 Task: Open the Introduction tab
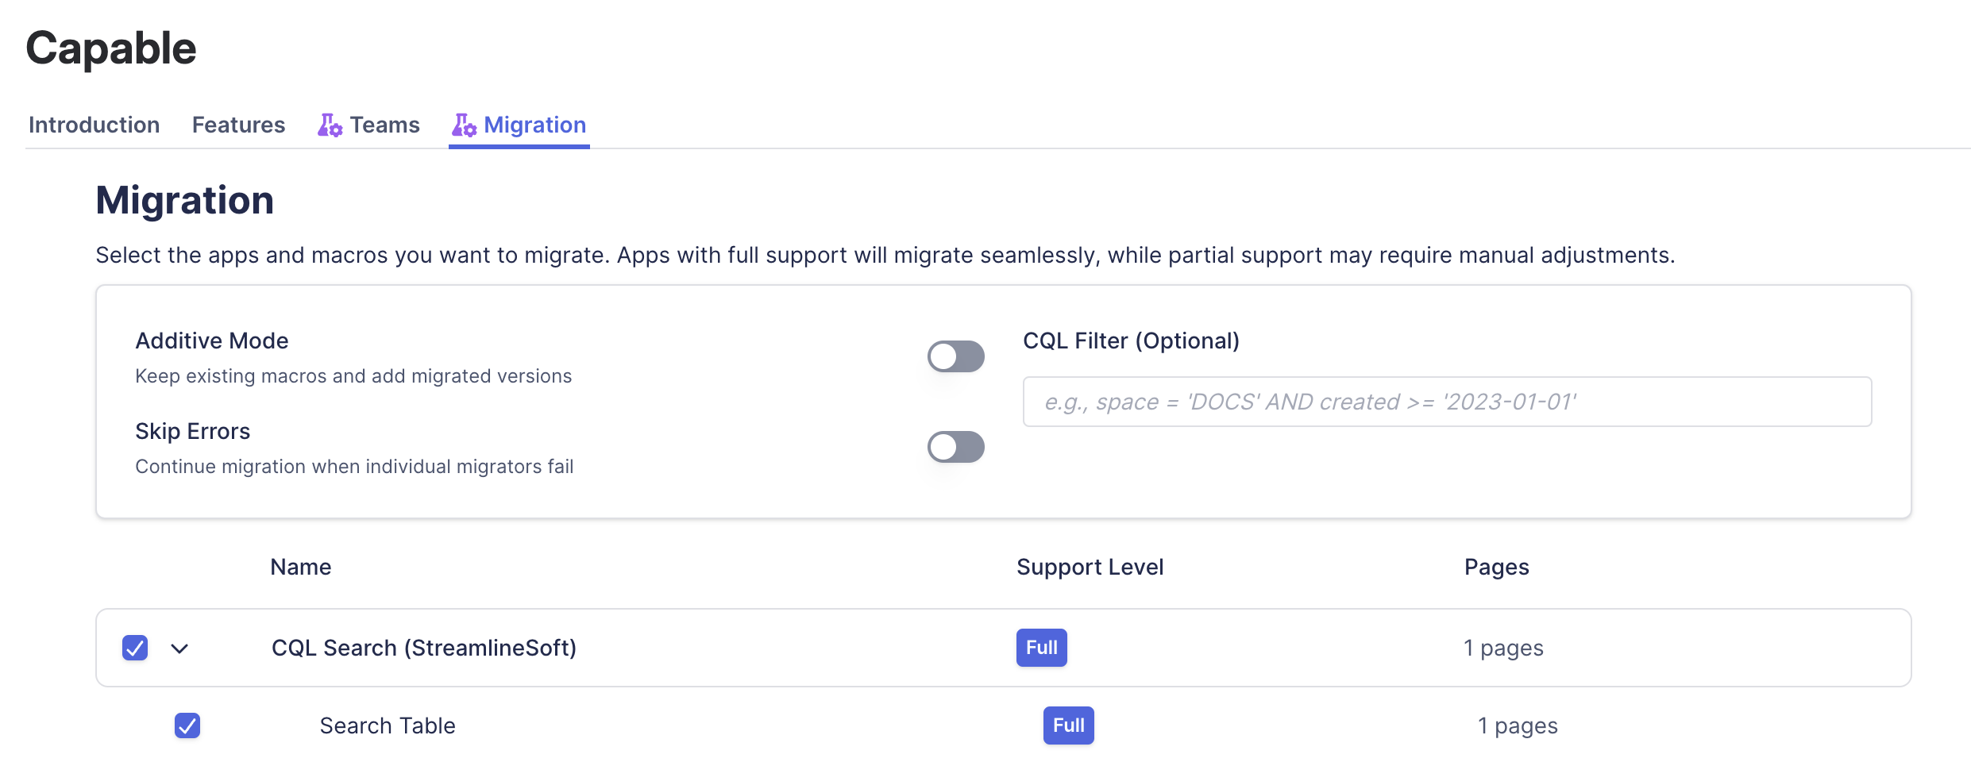pos(94,125)
